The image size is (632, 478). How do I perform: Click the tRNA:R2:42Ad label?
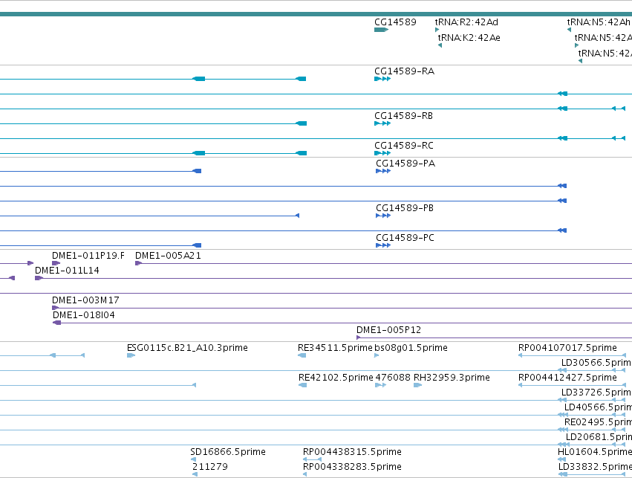tap(466, 22)
